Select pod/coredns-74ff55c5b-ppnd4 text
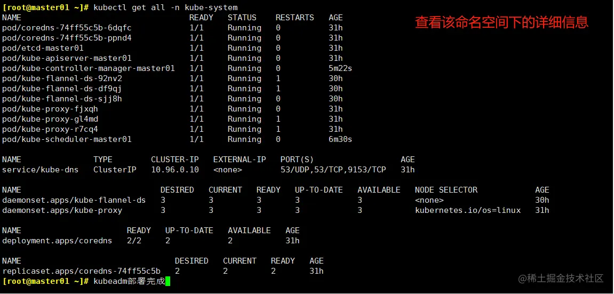This screenshot has width=614, height=294. 67,38
